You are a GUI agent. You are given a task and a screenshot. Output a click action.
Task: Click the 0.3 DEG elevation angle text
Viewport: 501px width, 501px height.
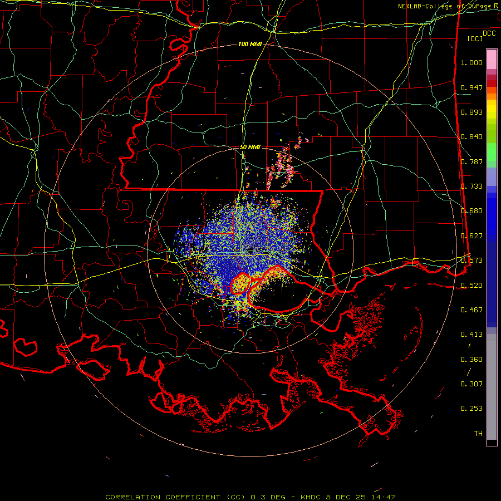point(268,497)
